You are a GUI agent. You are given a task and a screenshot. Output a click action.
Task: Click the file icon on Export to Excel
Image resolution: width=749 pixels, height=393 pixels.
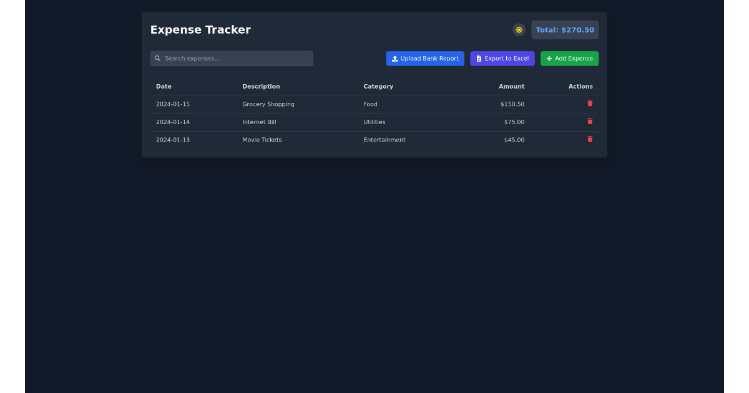pos(477,58)
